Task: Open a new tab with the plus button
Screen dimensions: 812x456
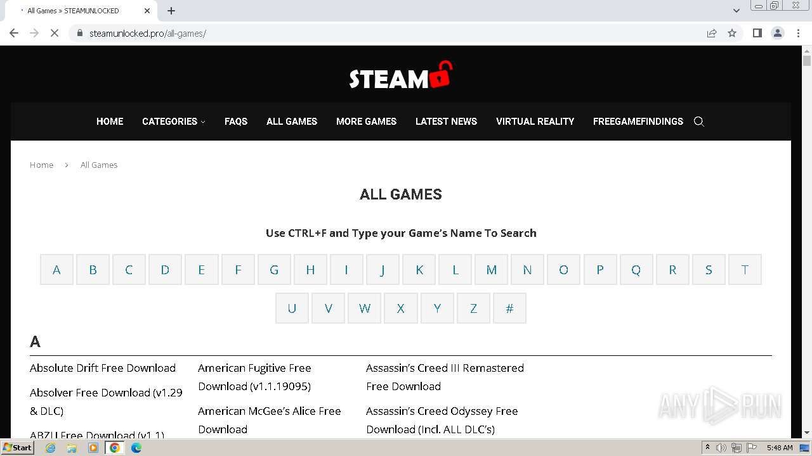Action: [171, 11]
